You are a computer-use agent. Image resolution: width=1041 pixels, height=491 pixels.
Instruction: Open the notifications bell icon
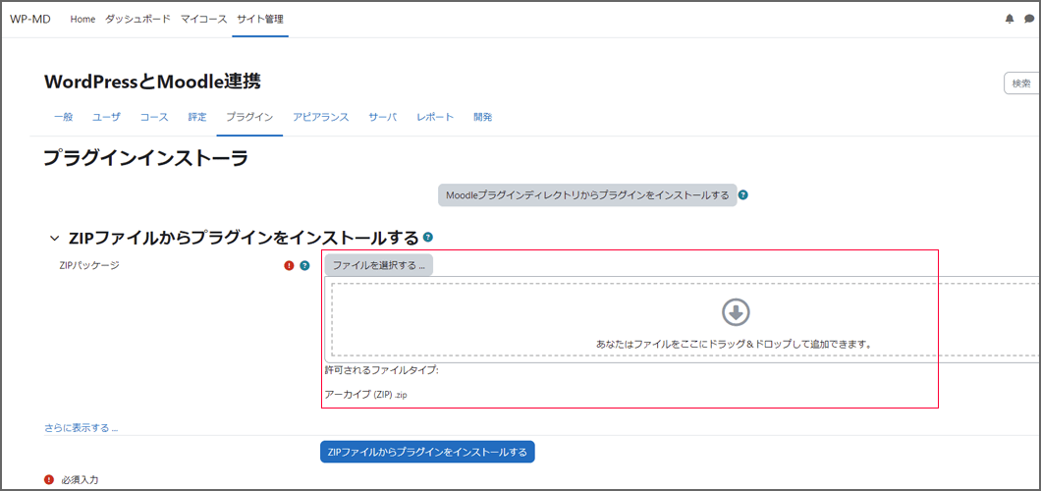point(1010,20)
